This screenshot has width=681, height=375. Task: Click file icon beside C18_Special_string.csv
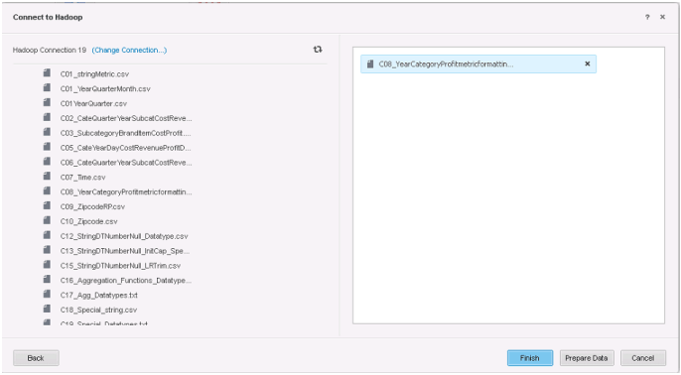pos(47,310)
